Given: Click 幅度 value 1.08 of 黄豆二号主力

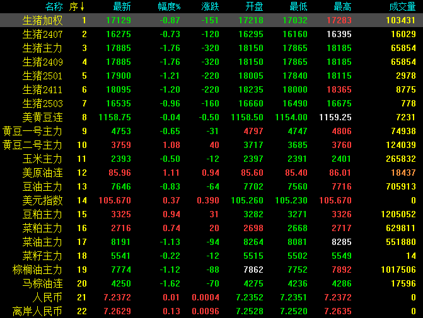Looking at the screenshot, I should tap(171, 145).
